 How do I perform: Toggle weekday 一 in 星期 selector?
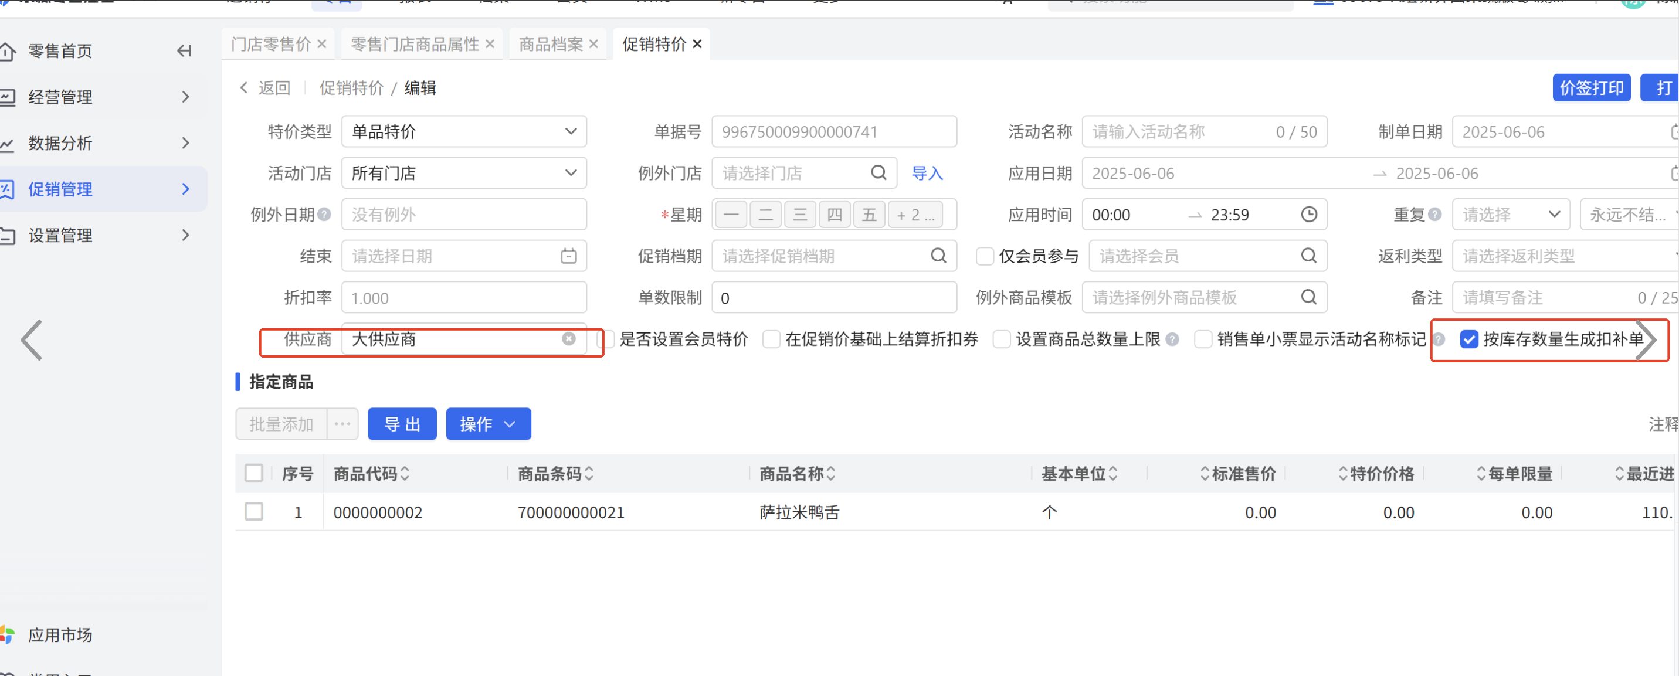731,215
